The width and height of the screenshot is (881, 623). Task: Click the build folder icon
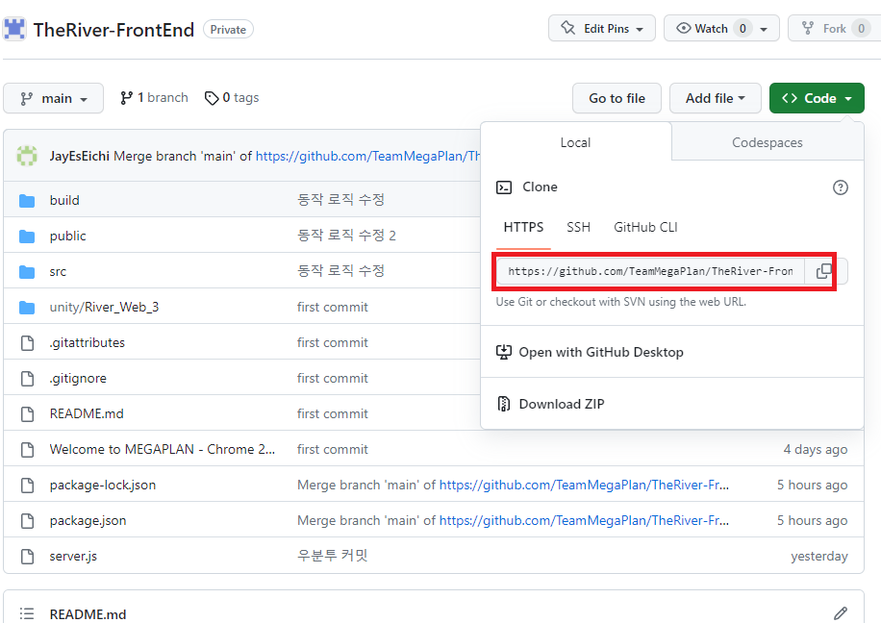(x=27, y=201)
